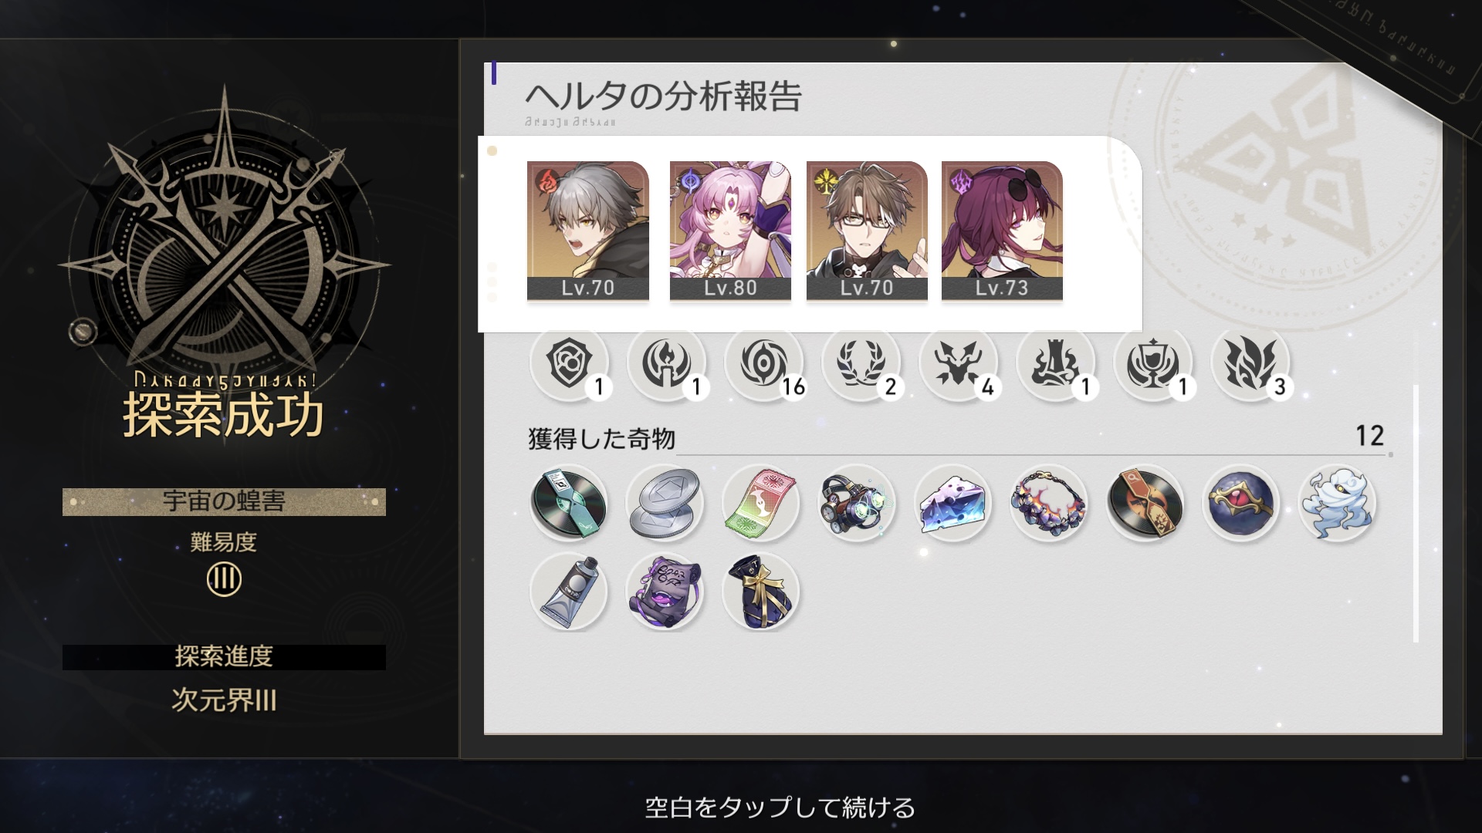Select the silver coins curio

point(665,503)
